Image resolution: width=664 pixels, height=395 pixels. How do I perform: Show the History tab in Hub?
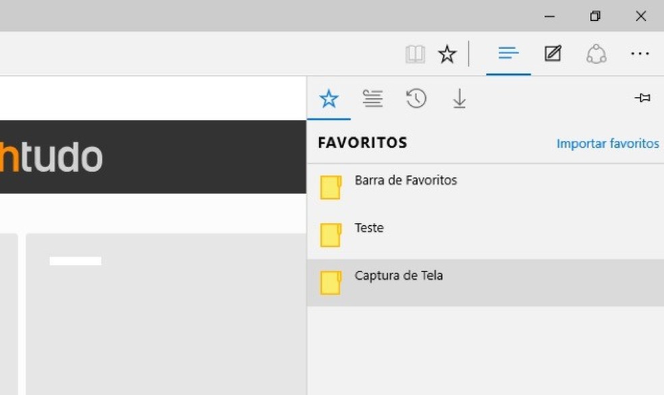[416, 99]
